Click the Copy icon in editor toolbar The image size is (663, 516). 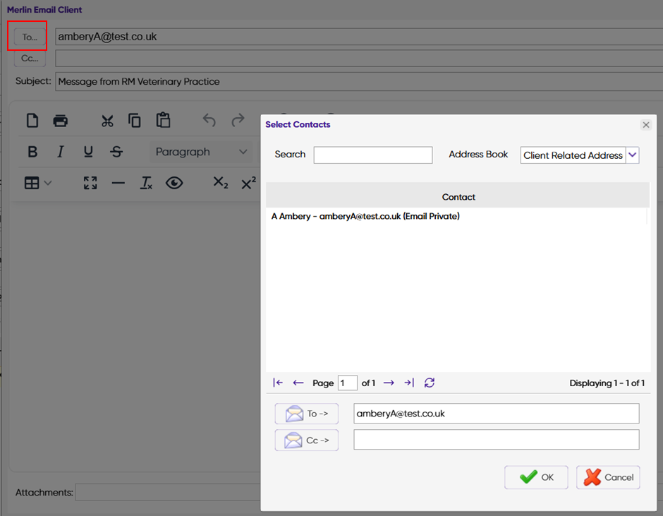(x=135, y=121)
